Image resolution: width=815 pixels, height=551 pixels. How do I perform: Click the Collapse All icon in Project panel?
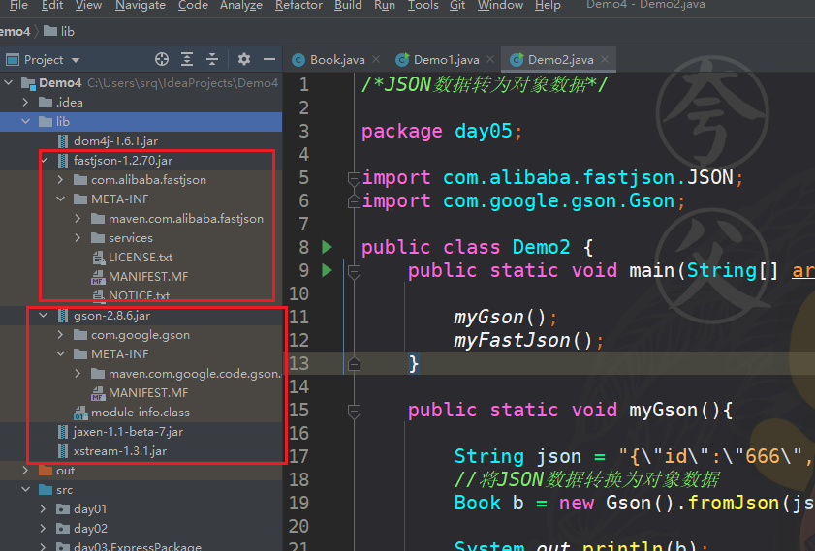[x=212, y=60]
